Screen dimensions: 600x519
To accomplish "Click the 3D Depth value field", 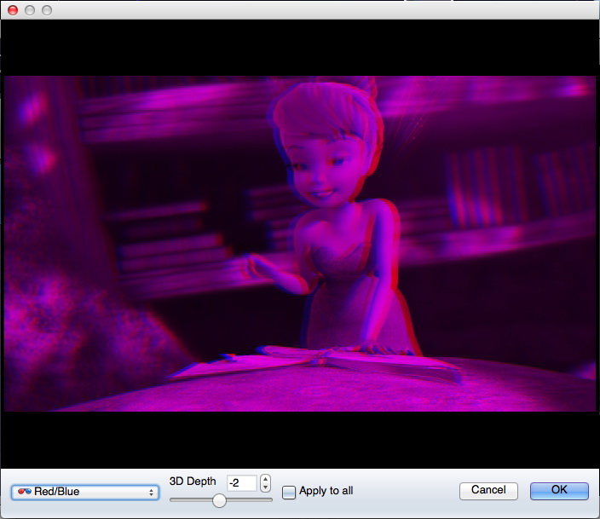I will pyautogui.click(x=242, y=482).
